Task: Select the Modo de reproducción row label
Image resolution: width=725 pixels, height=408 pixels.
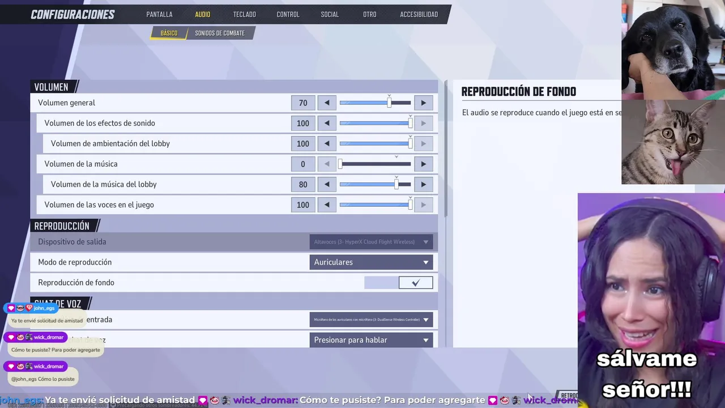Action: (75, 262)
